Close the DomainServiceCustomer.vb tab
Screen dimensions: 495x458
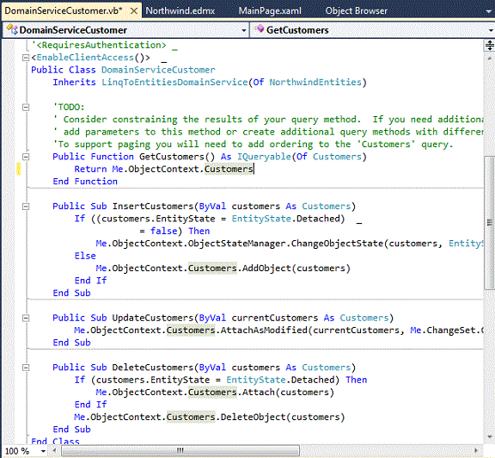click(134, 11)
